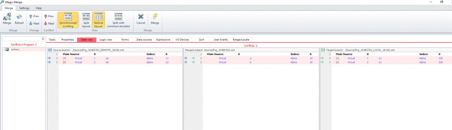Click value '10' in Merged output
452x130 pixels.
[311, 58]
